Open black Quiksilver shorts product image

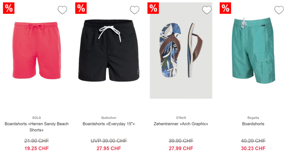[x=109, y=50]
